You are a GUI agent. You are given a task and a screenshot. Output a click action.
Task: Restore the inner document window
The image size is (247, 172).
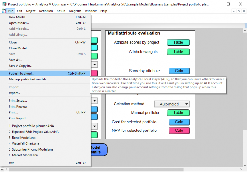point(239,11)
